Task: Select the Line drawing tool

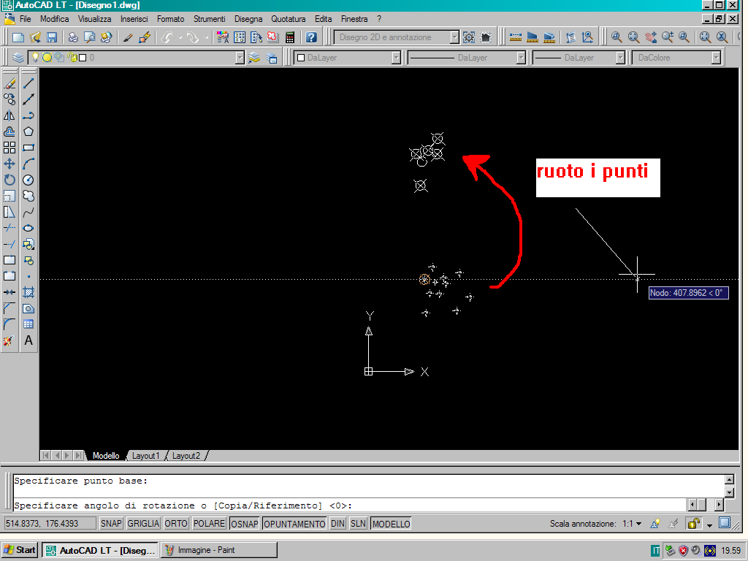Action: click(28, 83)
